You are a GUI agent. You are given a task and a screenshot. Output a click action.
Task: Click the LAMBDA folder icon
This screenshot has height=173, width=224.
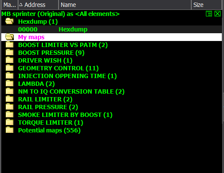pyautogui.click(x=9, y=83)
